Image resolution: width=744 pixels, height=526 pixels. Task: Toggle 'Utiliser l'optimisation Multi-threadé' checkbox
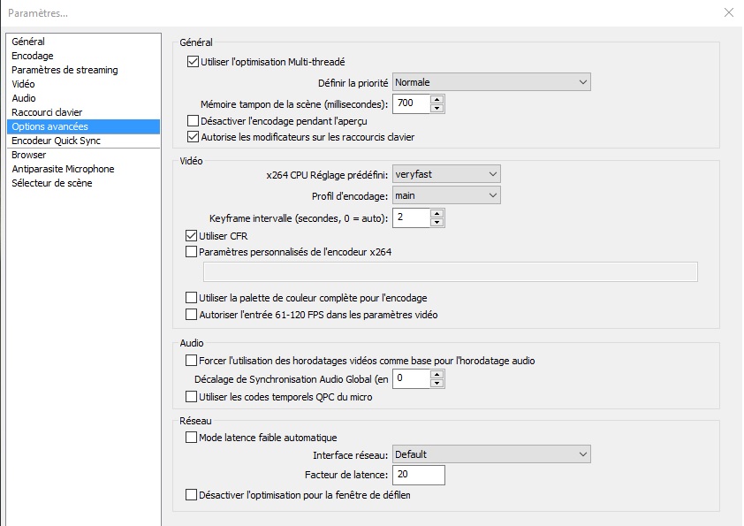[193, 63]
